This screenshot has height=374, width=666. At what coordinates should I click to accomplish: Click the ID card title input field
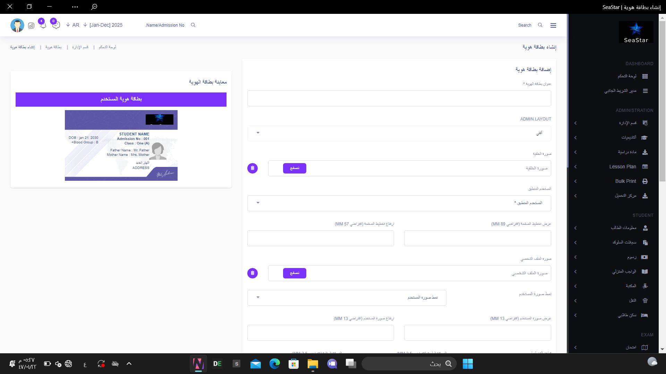point(399,98)
